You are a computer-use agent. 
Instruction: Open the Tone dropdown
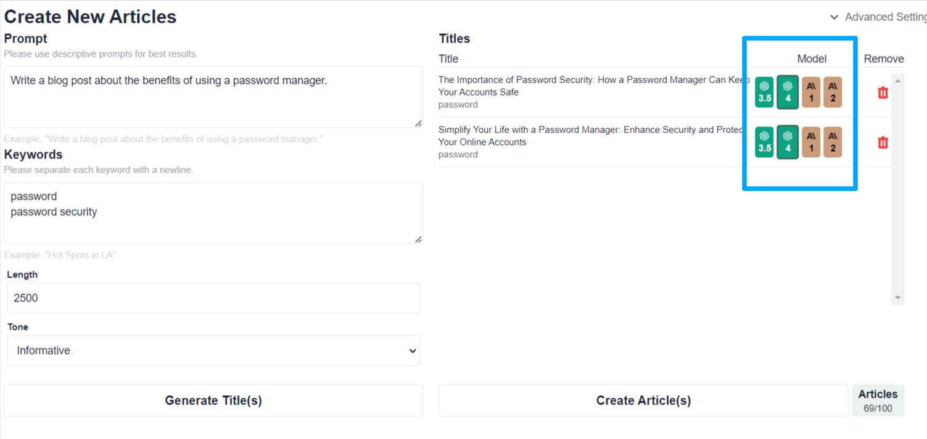point(213,351)
